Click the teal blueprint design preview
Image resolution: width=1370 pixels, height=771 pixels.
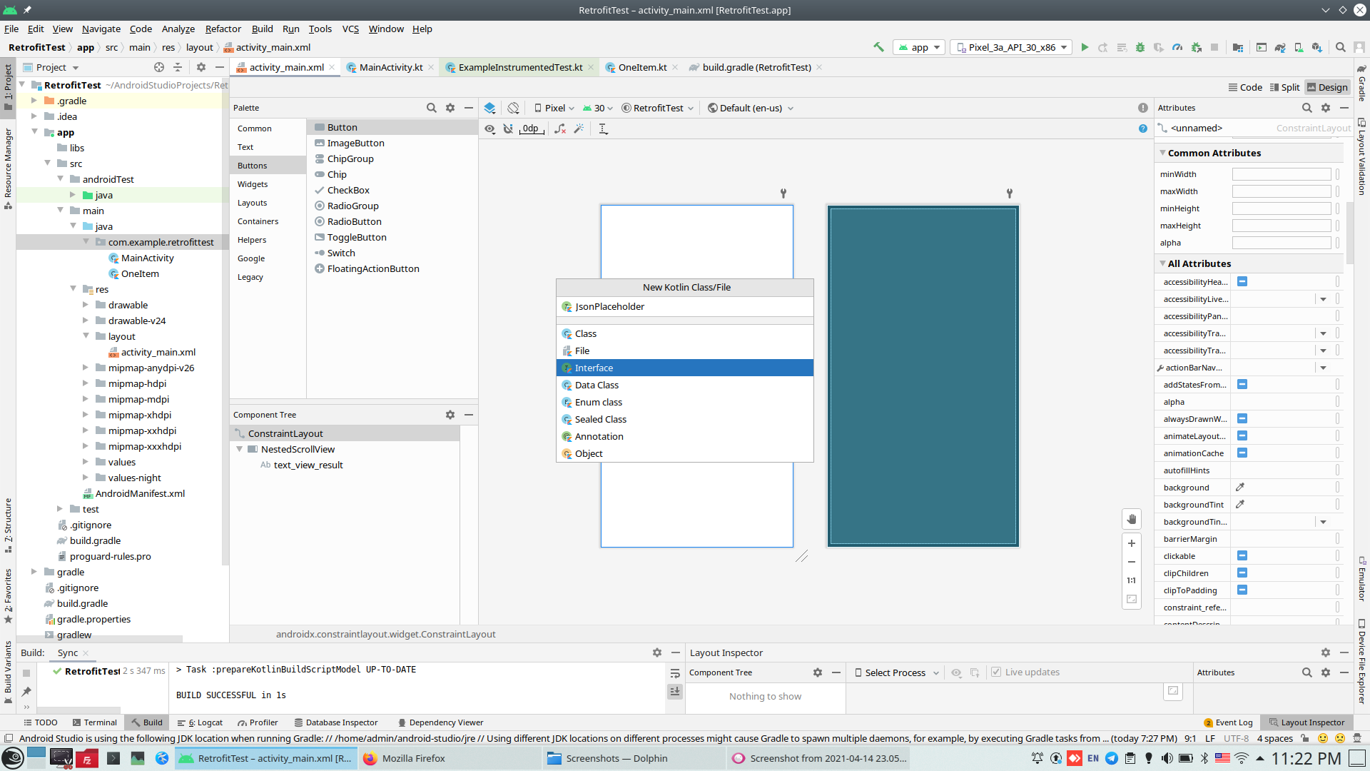coord(923,376)
